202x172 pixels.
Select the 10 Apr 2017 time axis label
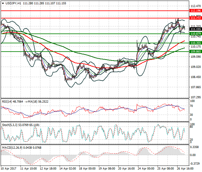[9, 169]
